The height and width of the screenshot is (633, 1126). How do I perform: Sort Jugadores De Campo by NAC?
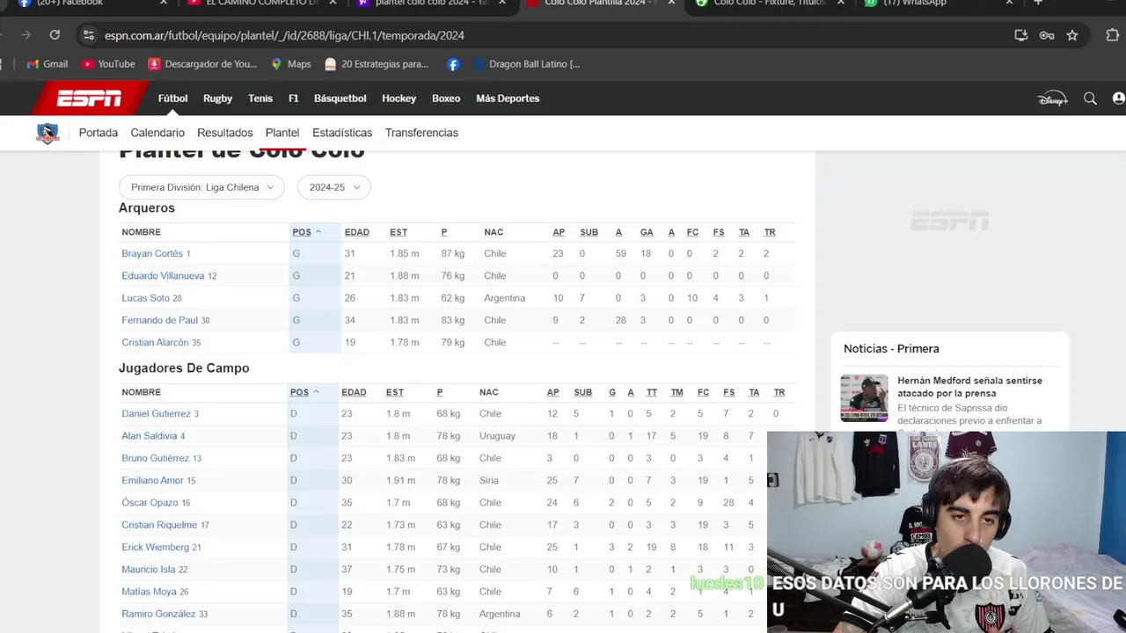point(488,392)
